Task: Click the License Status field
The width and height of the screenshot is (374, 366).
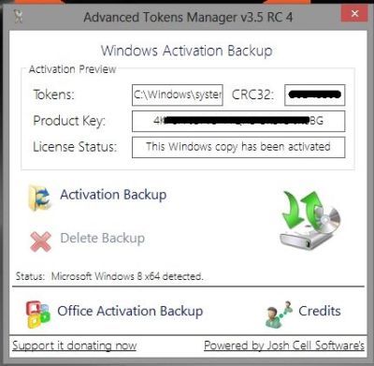Action: (238, 147)
